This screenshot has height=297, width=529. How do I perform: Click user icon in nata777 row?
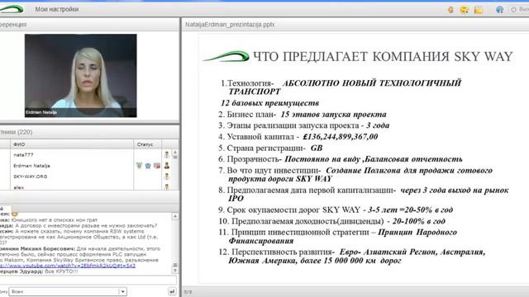click(167, 154)
